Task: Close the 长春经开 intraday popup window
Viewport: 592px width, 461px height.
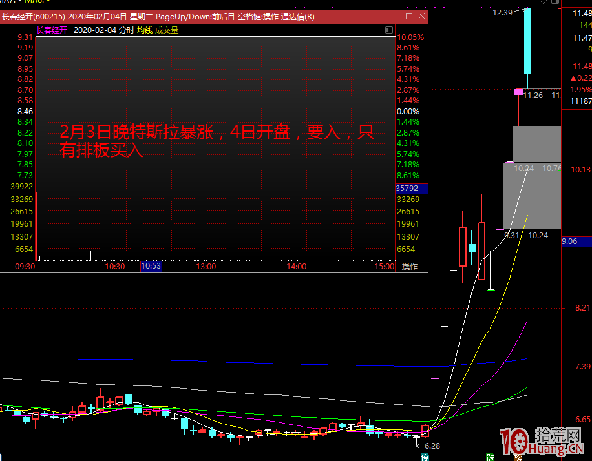Action: pos(422,16)
